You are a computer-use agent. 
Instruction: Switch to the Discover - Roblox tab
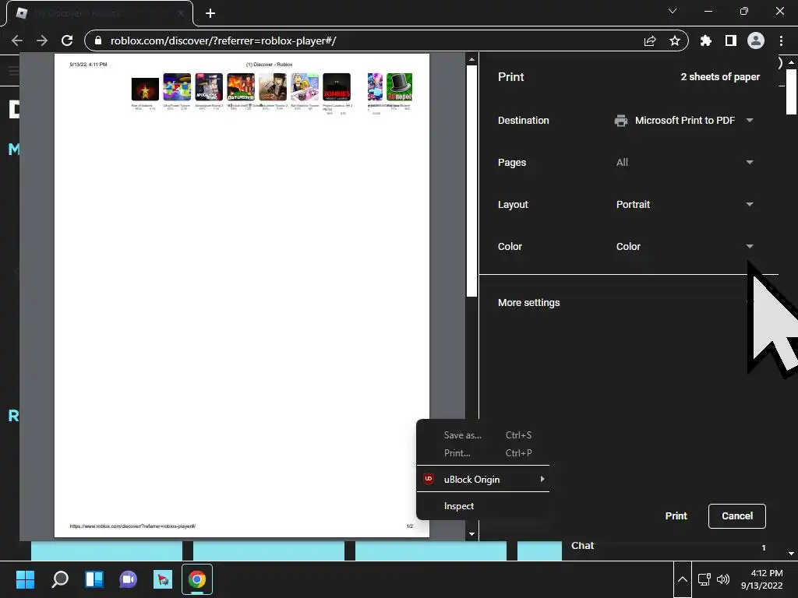(100, 13)
